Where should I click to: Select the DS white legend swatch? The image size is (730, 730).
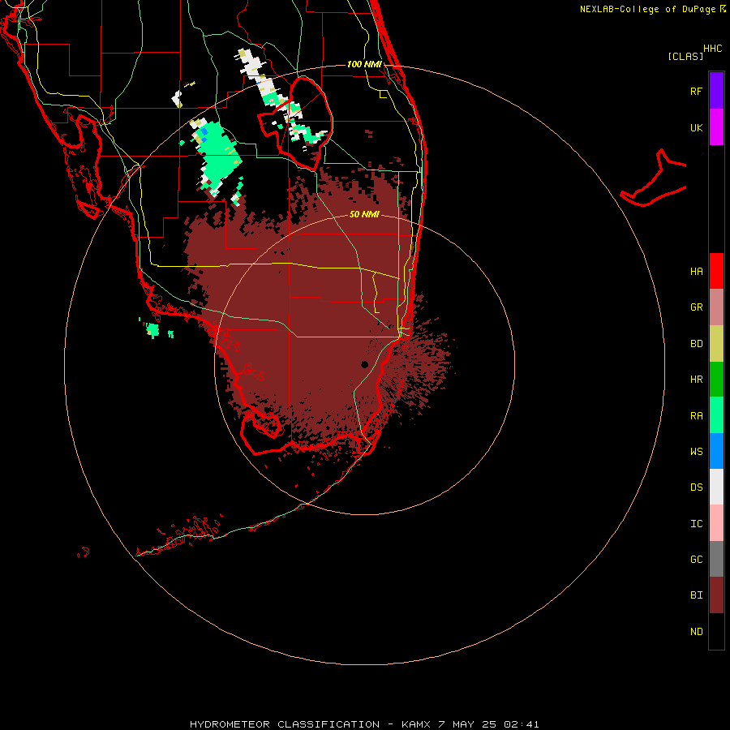716,487
